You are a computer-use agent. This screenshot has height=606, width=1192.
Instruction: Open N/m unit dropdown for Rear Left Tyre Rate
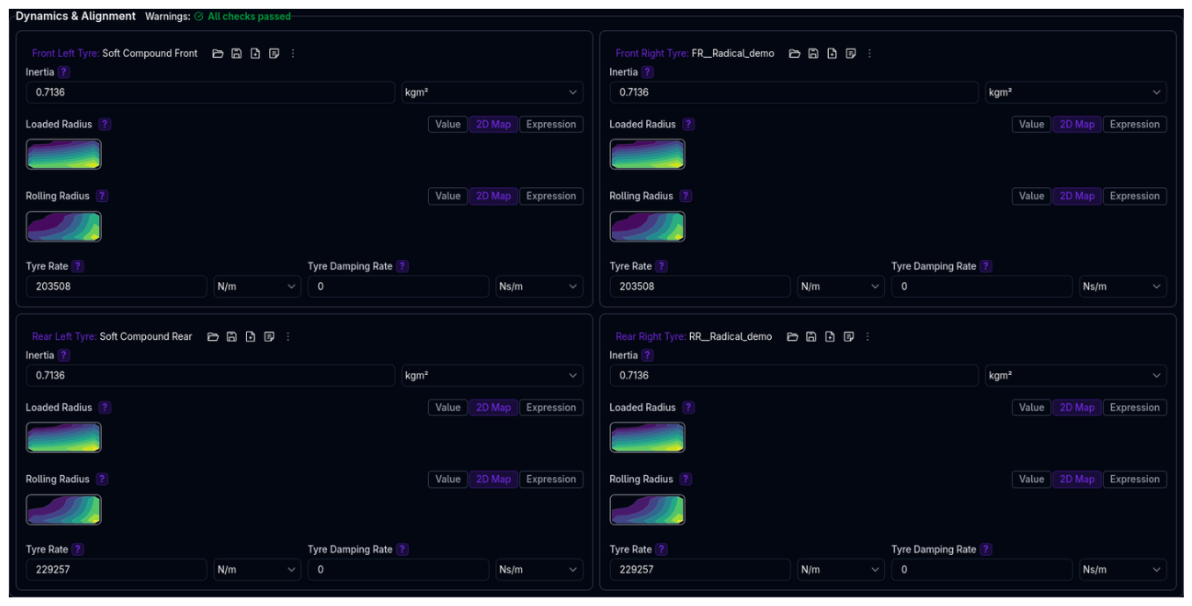(257, 570)
